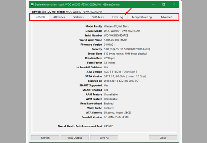Click the Sector Sizes value
Screen dimensions: 207x143
125,54
